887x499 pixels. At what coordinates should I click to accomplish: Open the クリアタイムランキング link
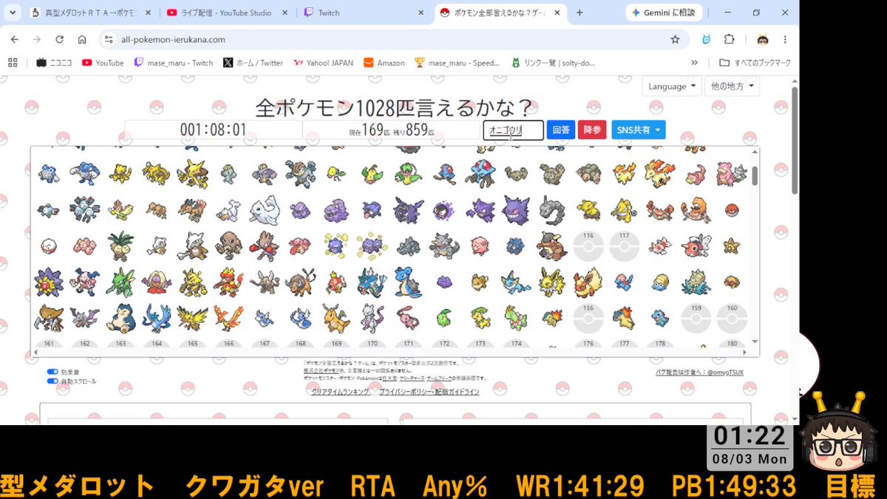click(340, 392)
